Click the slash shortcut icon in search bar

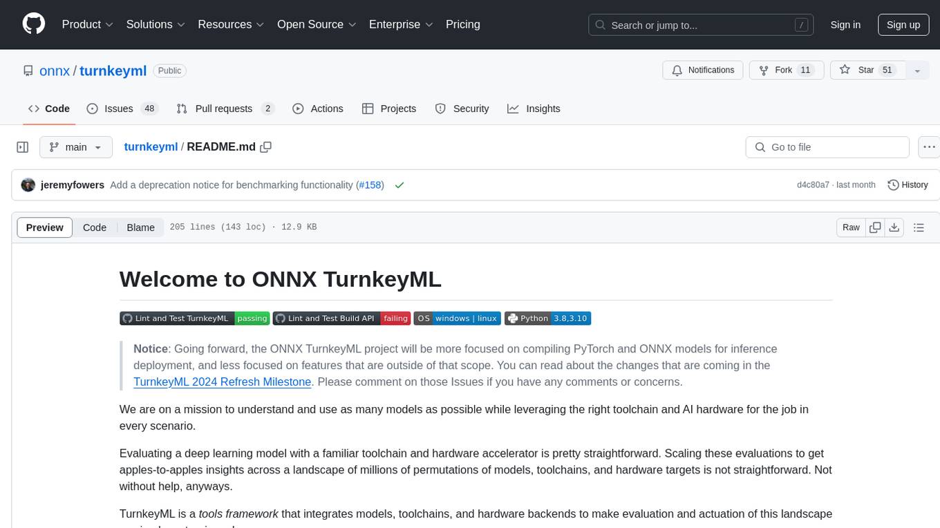click(801, 25)
